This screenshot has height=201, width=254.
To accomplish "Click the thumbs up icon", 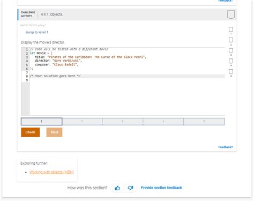I will [117, 188].
